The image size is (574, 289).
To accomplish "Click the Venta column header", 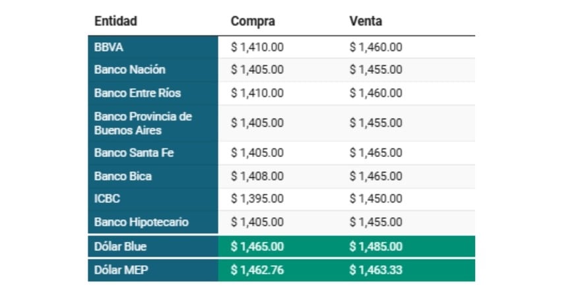I will pyautogui.click(x=366, y=21).
